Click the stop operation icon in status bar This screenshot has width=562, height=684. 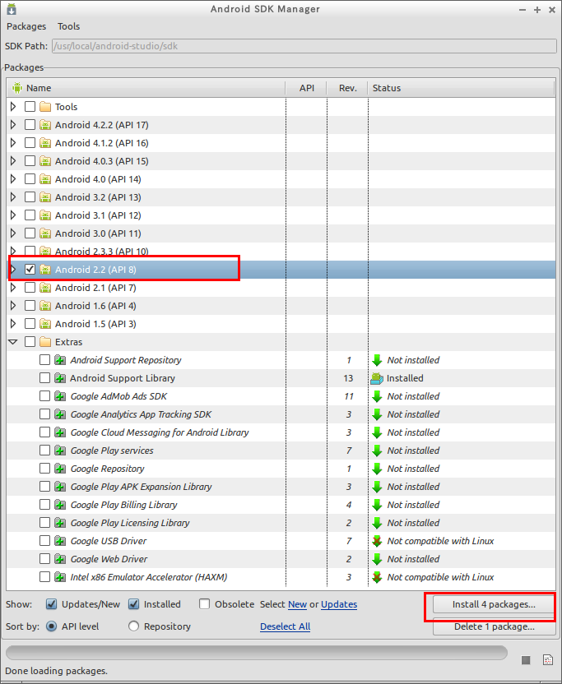(526, 660)
